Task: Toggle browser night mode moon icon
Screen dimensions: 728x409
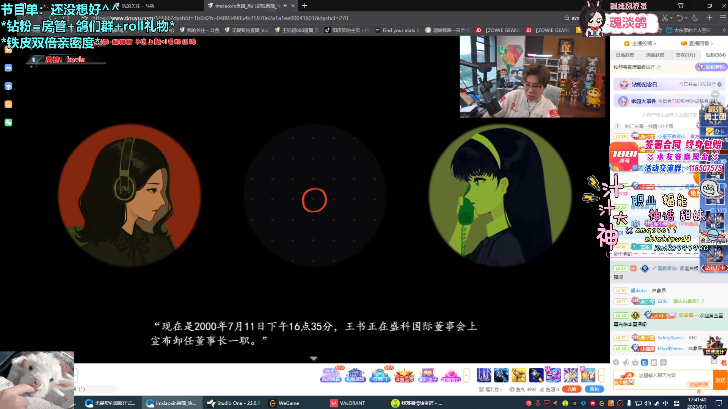Action: tap(695, 18)
